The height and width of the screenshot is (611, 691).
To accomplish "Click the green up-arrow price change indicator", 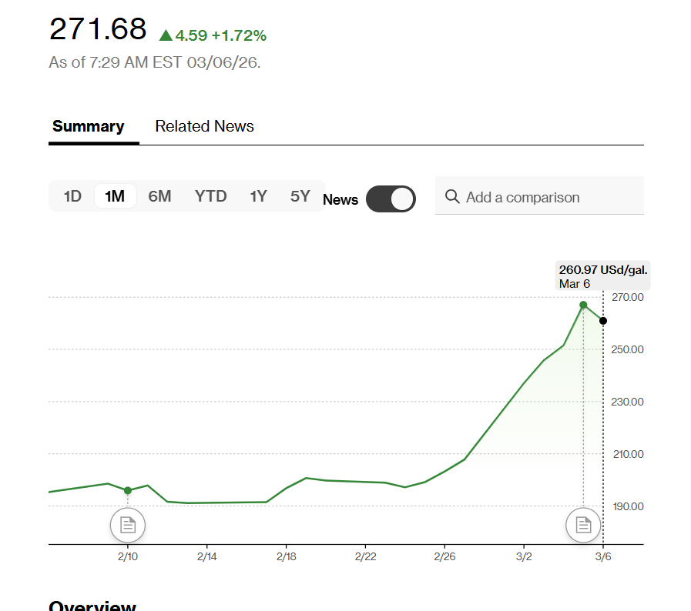I will click(x=166, y=35).
